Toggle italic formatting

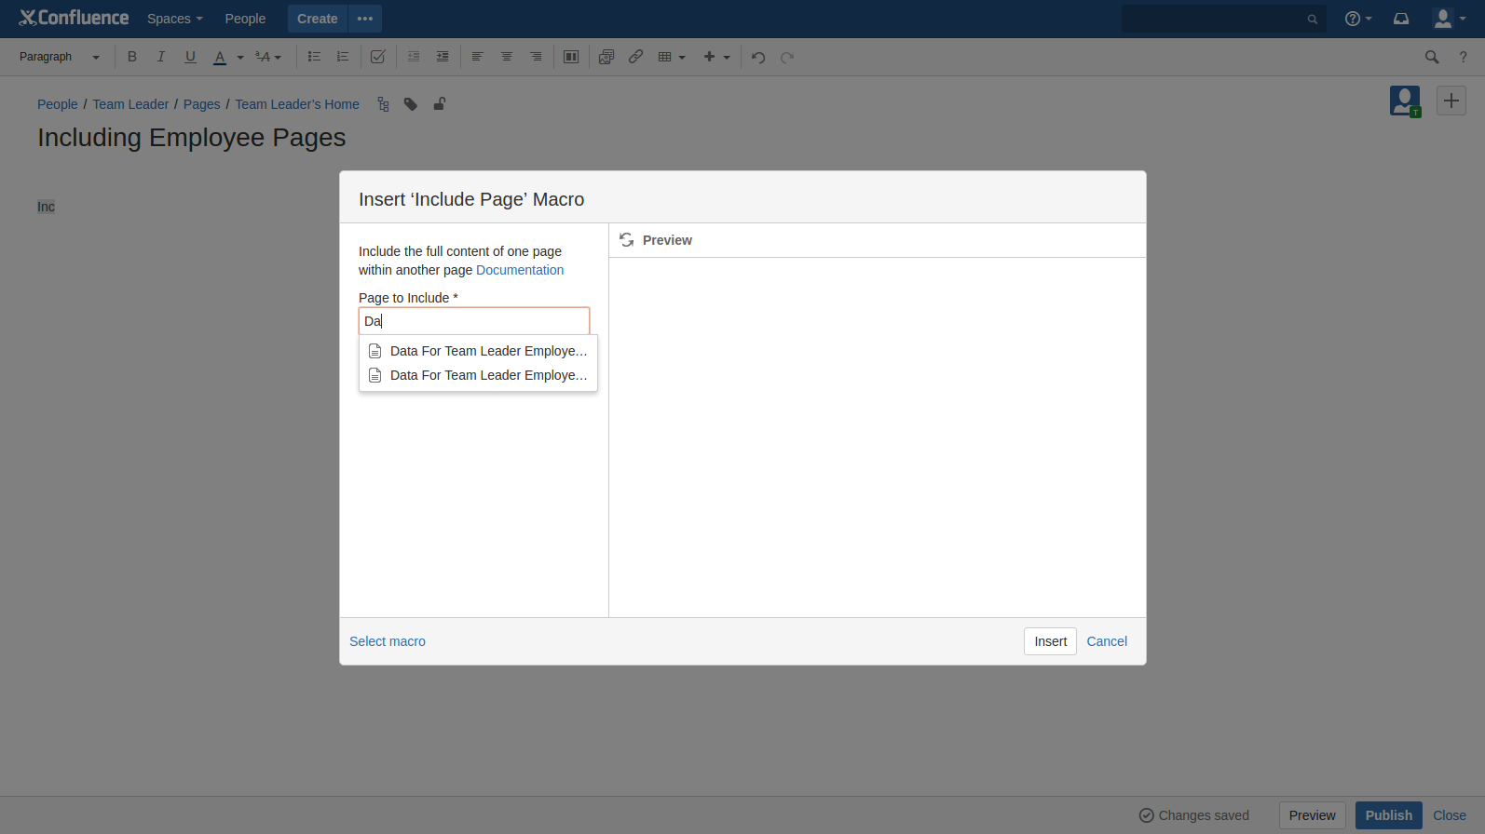coord(161,57)
